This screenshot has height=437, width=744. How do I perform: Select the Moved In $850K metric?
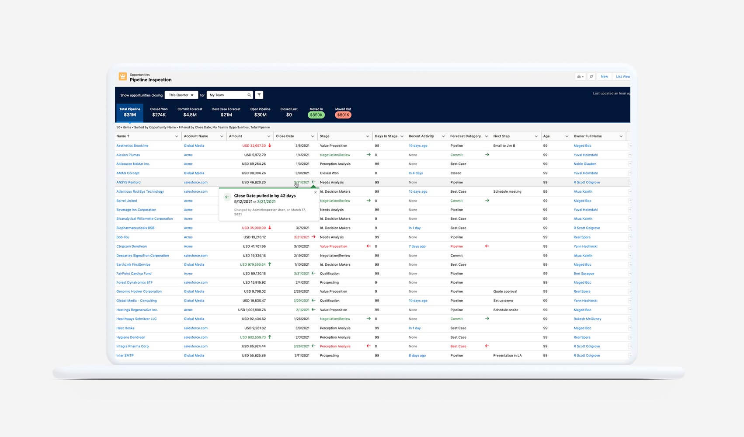click(316, 113)
